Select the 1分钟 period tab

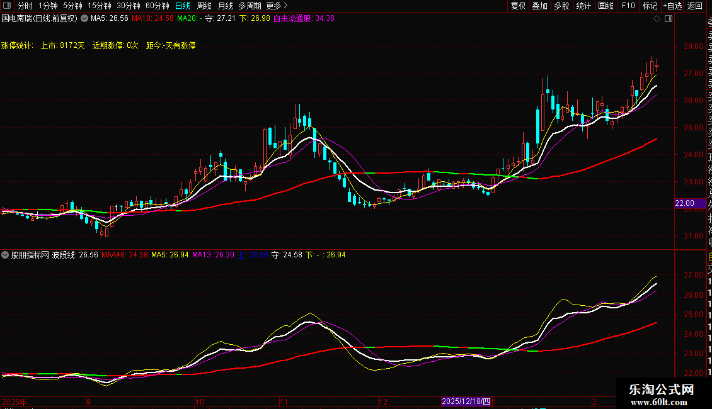tap(48, 6)
